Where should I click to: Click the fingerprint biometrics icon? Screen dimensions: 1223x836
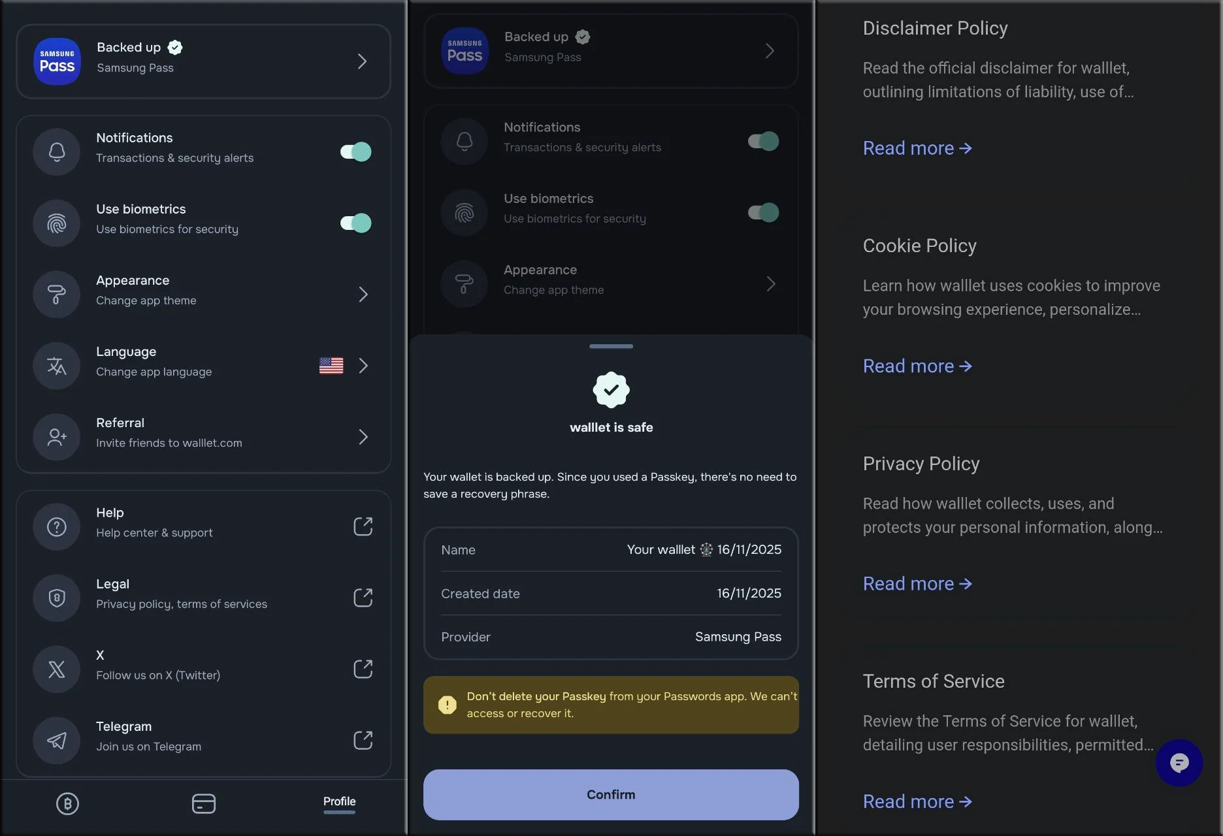point(56,223)
